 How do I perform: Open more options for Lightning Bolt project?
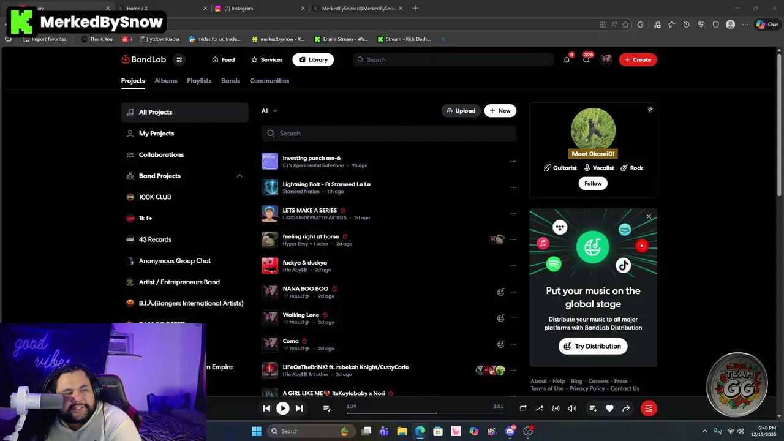coord(513,187)
